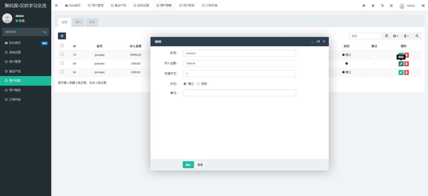Click the refresh table button
This screenshot has height=196, width=428.
[x=62, y=36]
